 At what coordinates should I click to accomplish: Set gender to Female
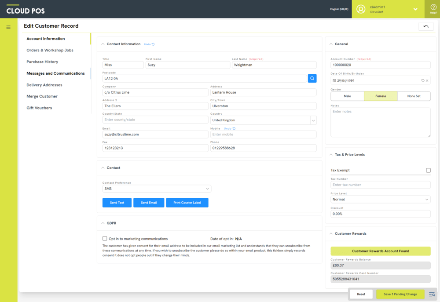pyautogui.click(x=381, y=96)
